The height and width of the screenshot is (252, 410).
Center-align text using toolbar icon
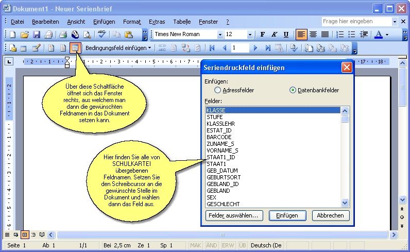pyautogui.click(x=313, y=35)
